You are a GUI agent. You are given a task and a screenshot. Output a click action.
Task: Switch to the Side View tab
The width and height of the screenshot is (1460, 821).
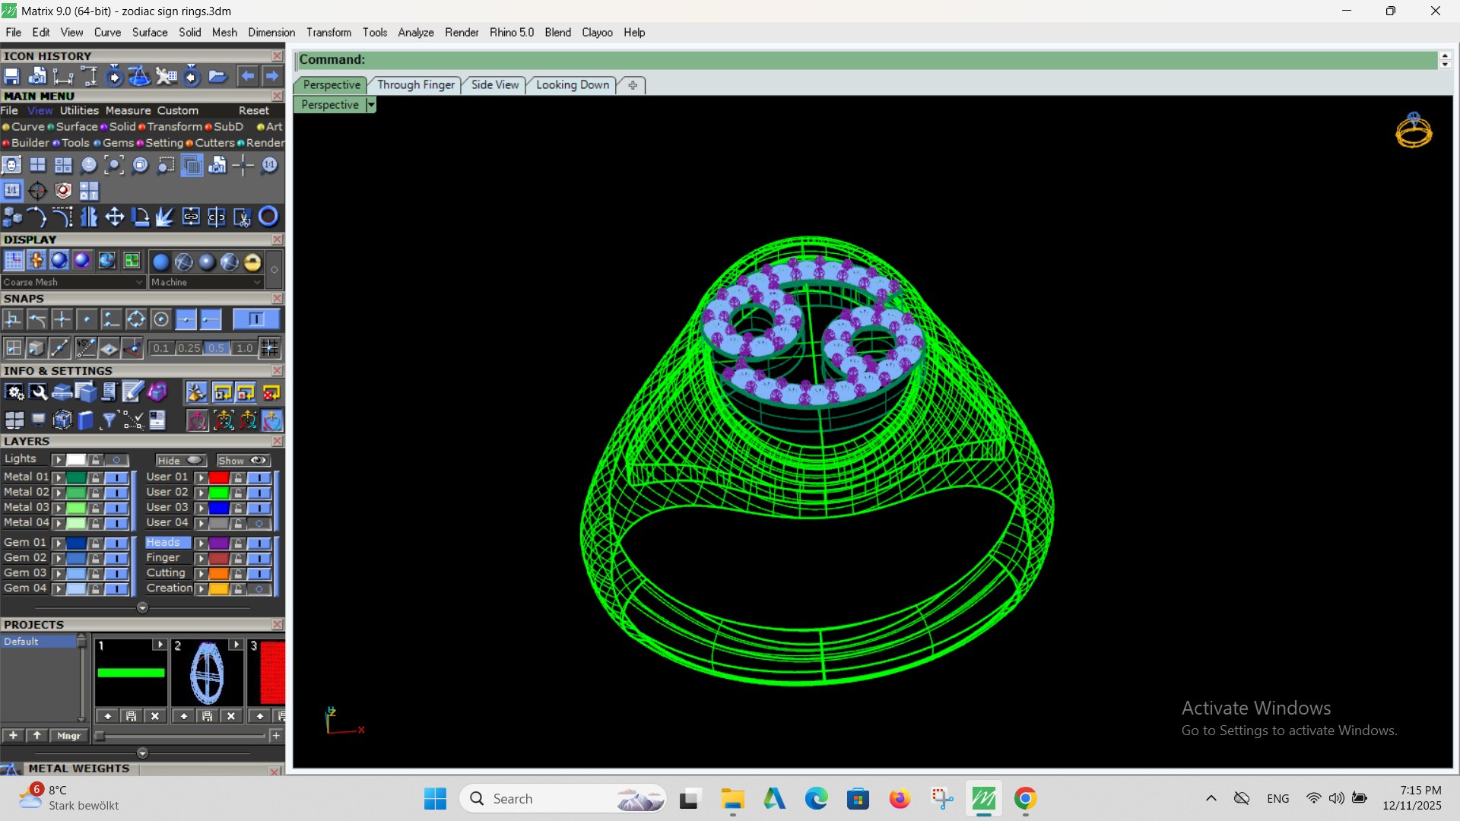coord(495,85)
